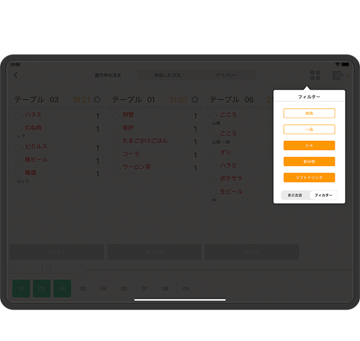360x341 pixels.
Task: Click the テーブル 01 header title
Action: click(x=133, y=99)
